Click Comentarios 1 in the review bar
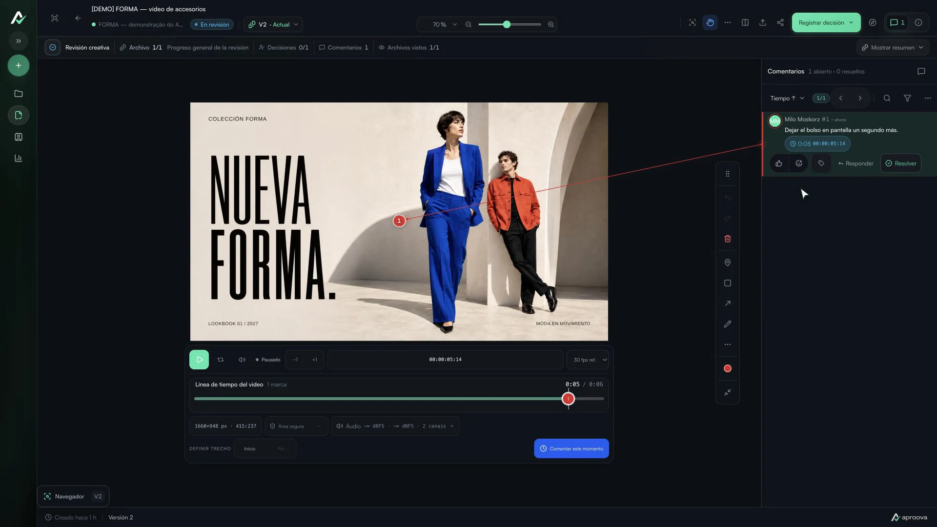The height and width of the screenshot is (527, 937). [x=344, y=47]
